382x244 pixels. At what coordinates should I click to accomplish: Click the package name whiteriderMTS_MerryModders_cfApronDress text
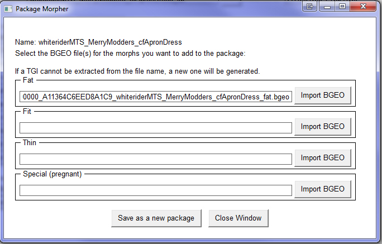(x=98, y=42)
